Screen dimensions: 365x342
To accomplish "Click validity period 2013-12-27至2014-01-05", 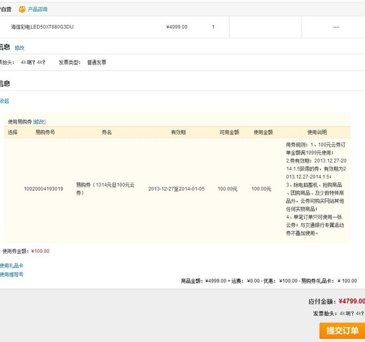I will [x=176, y=189].
